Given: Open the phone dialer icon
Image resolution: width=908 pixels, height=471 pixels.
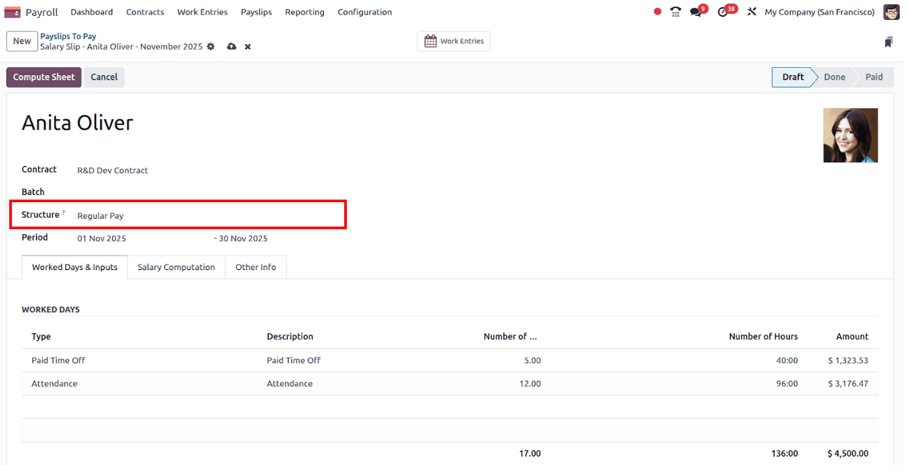Looking at the screenshot, I should click(675, 11).
